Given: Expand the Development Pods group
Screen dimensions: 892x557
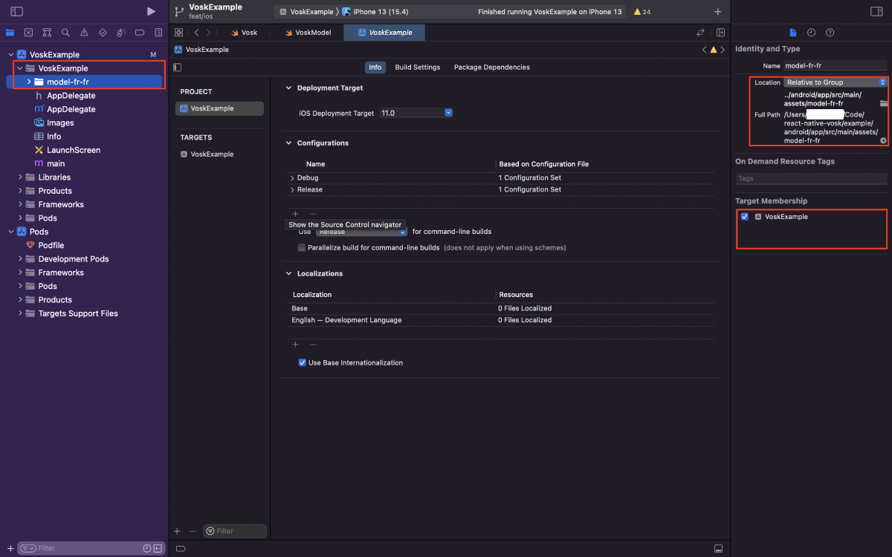Looking at the screenshot, I should point(20,259).
